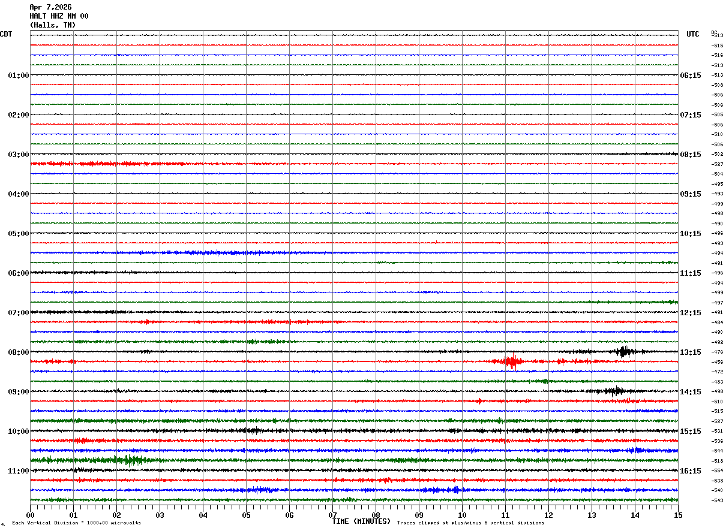726x531 pixels.
Task: Click the 11:15 UTC time label
Action: point(690,273)
